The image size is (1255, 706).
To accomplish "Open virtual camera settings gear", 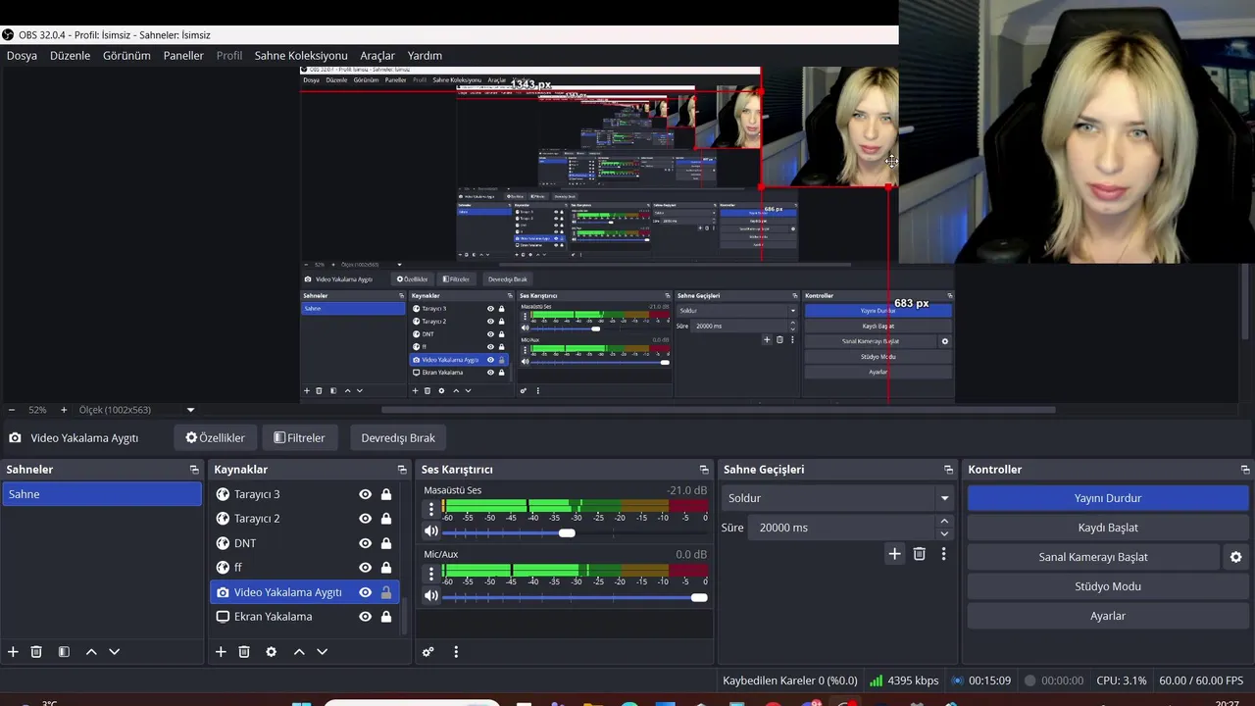I will [1235, 557].
